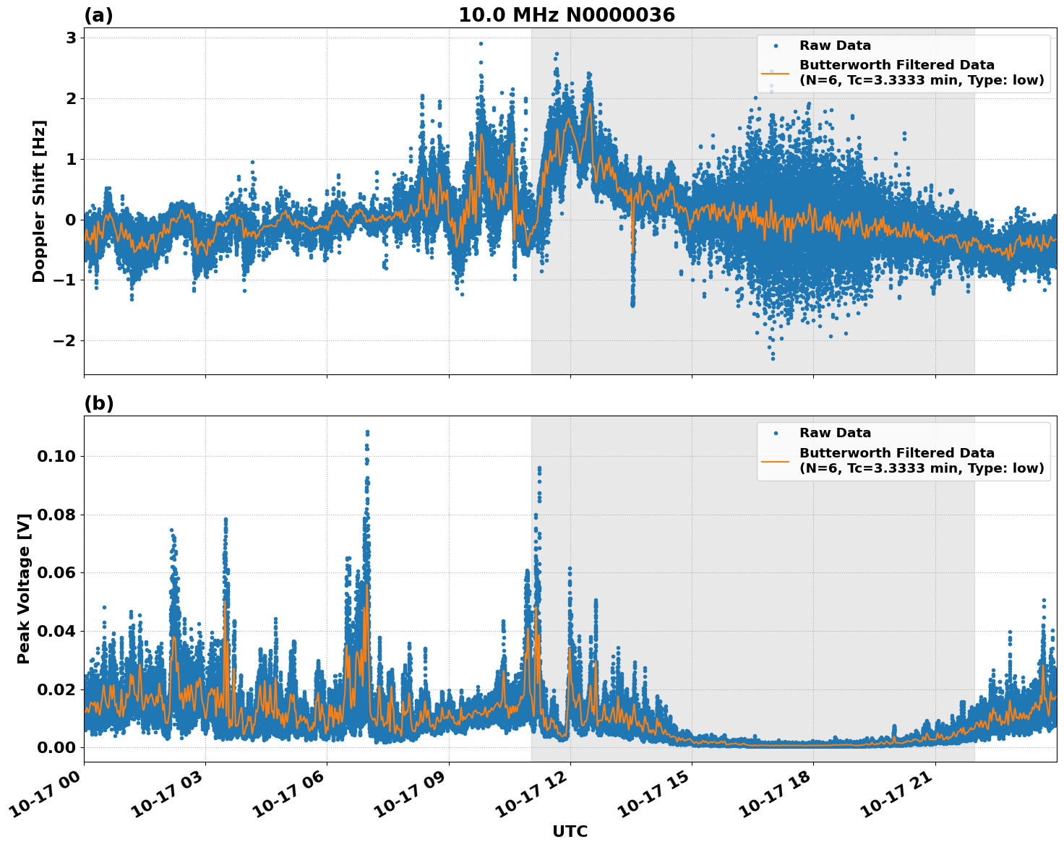1064x847 pixels.
Task: Click the blue Raw Data marker in Doppler legend
Action: click(x=775, y=46)
